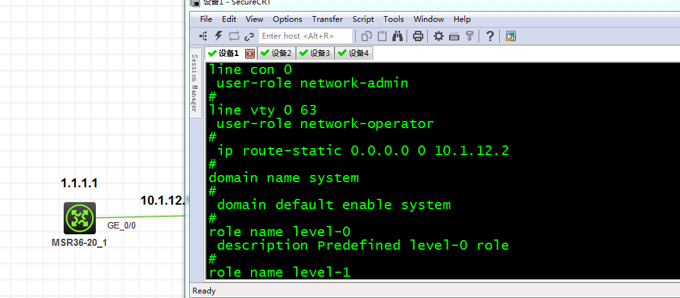Click the SecureCRT title bar app icon

(x=195, y=3)
